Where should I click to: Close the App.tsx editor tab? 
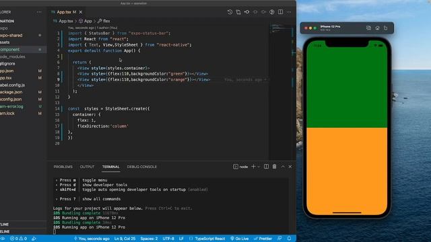tap(81, 12)
